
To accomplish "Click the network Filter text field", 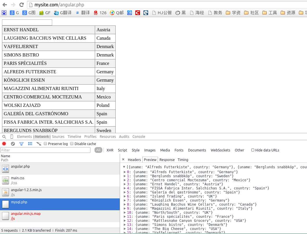I will click(x=46, y=150).
